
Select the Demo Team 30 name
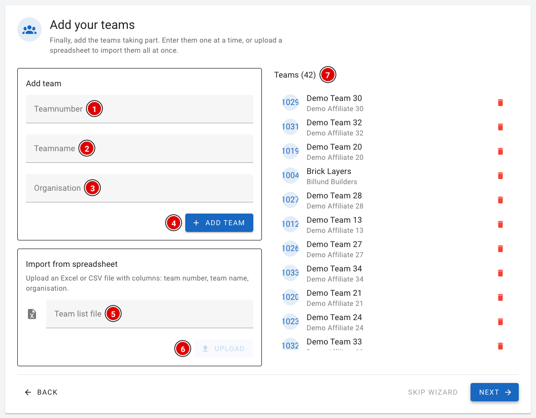334,98
